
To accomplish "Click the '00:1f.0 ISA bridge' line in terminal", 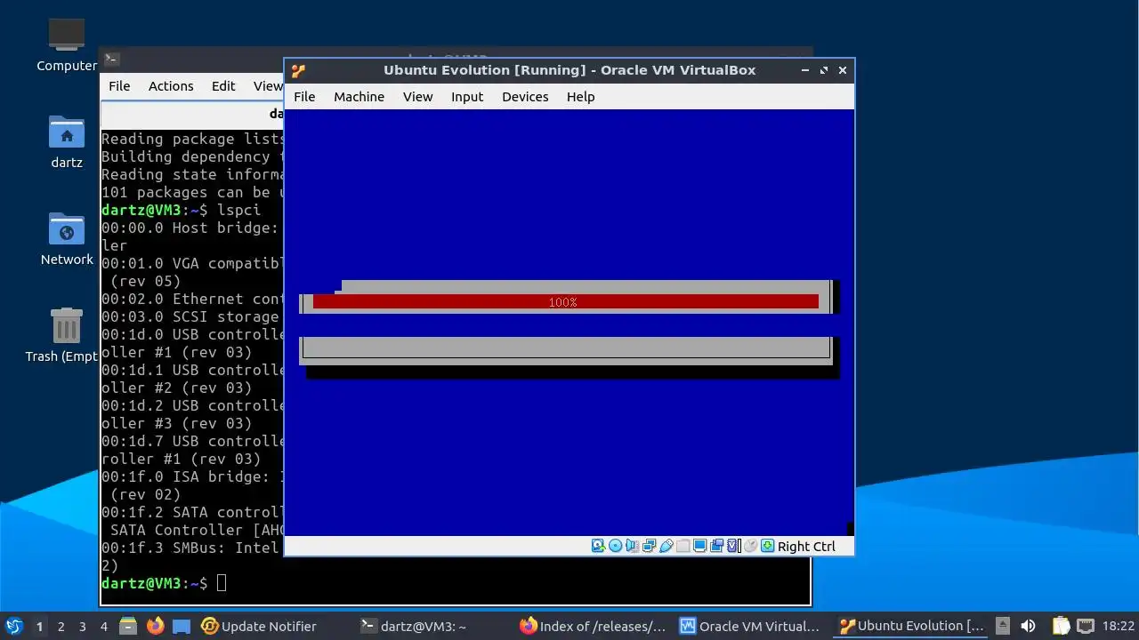I will [192, 476].
